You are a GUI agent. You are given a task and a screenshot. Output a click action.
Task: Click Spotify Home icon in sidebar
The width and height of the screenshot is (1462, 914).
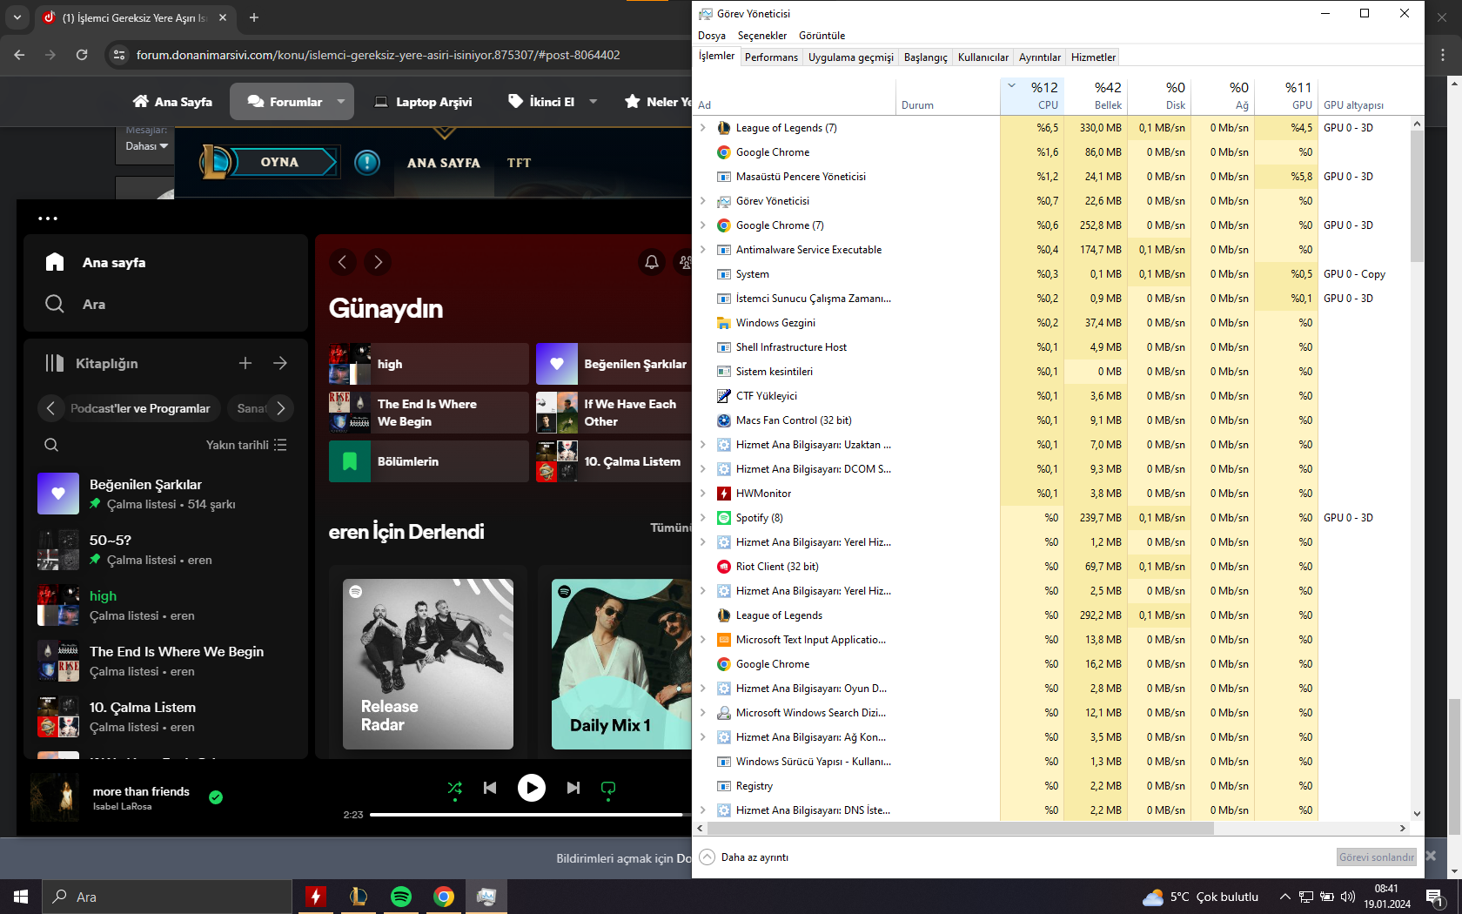55,262
